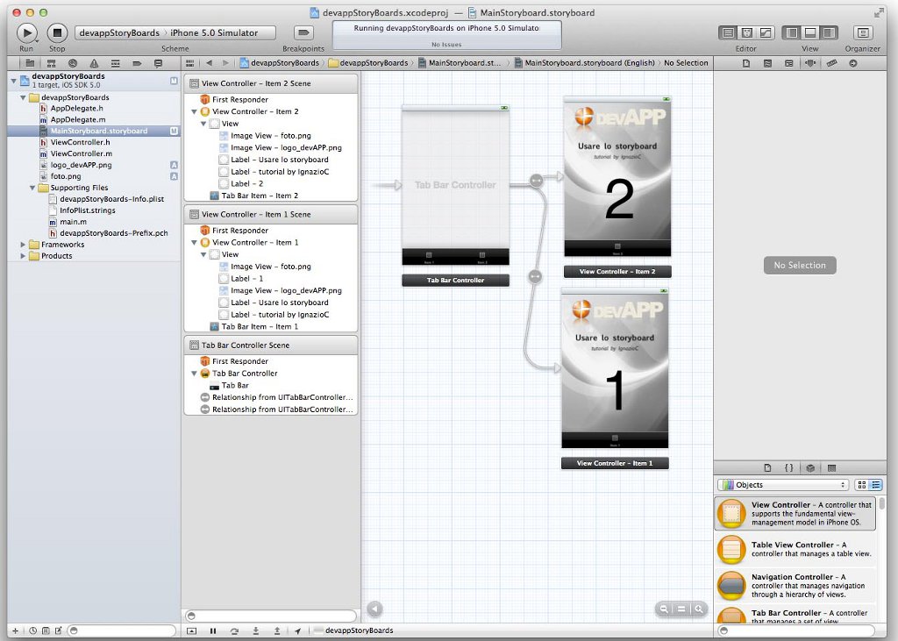The width and height of the screenshot is (898, 641).
Task: Click the Stop button in toolbar
Action: tap(57, 32)
